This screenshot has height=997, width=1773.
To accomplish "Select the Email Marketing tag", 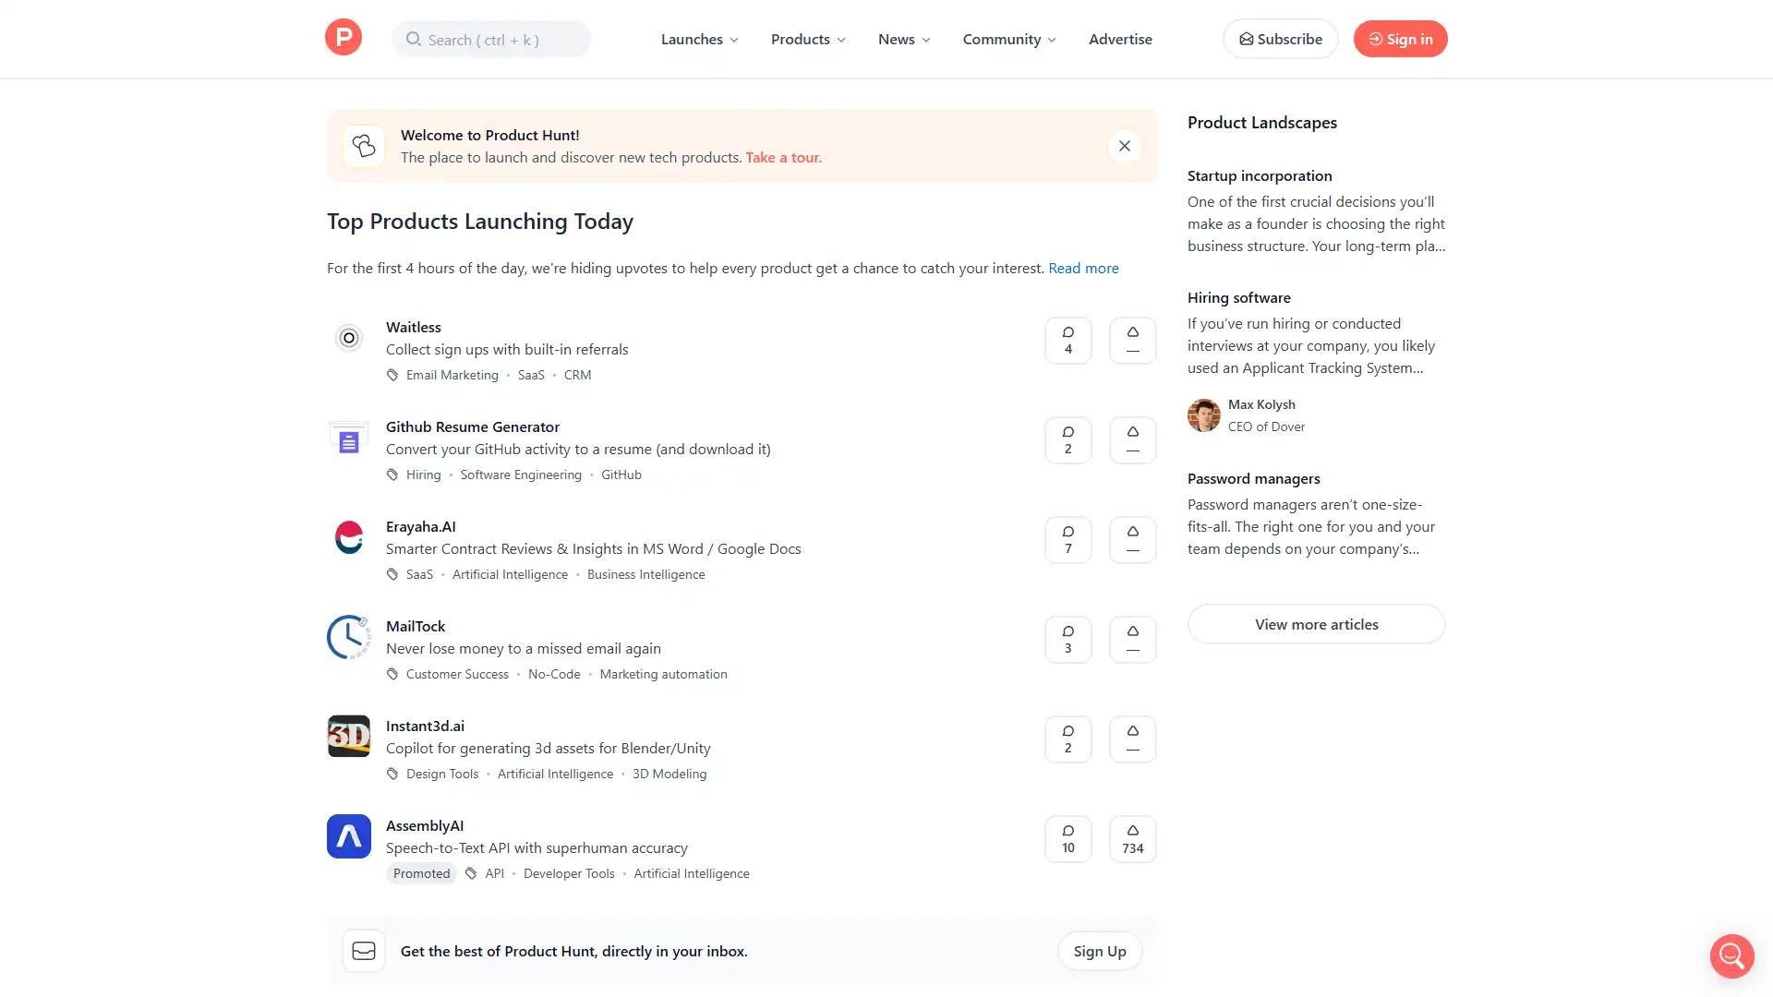I will 452,375.
